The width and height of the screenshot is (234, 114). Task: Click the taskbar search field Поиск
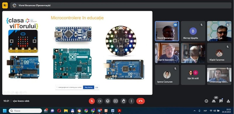[x=25, y=111]
